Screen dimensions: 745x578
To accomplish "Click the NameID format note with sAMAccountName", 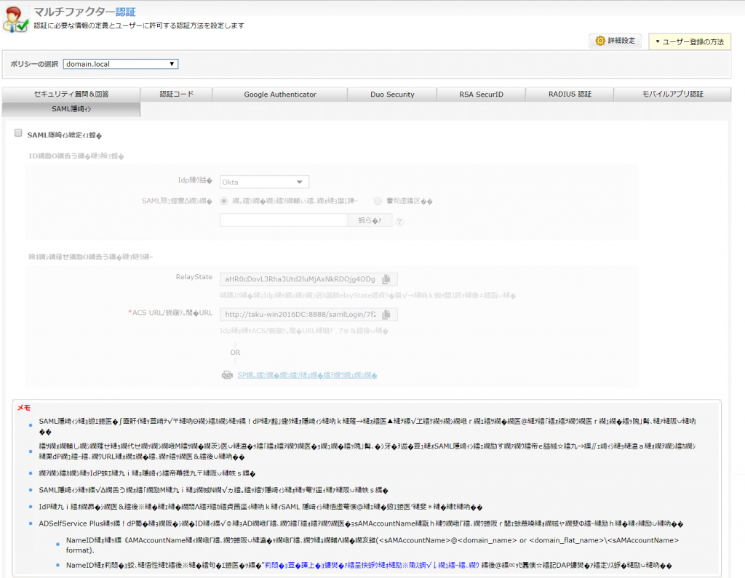I will pos(372,545).
